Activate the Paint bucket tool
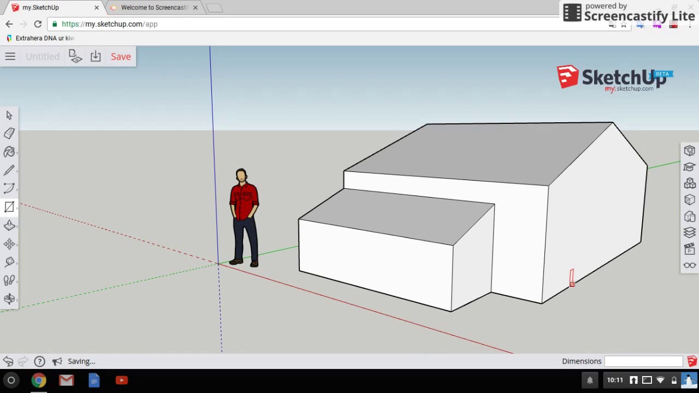The height and width of the screenshot is (393, 699). [x=9, y=152]
